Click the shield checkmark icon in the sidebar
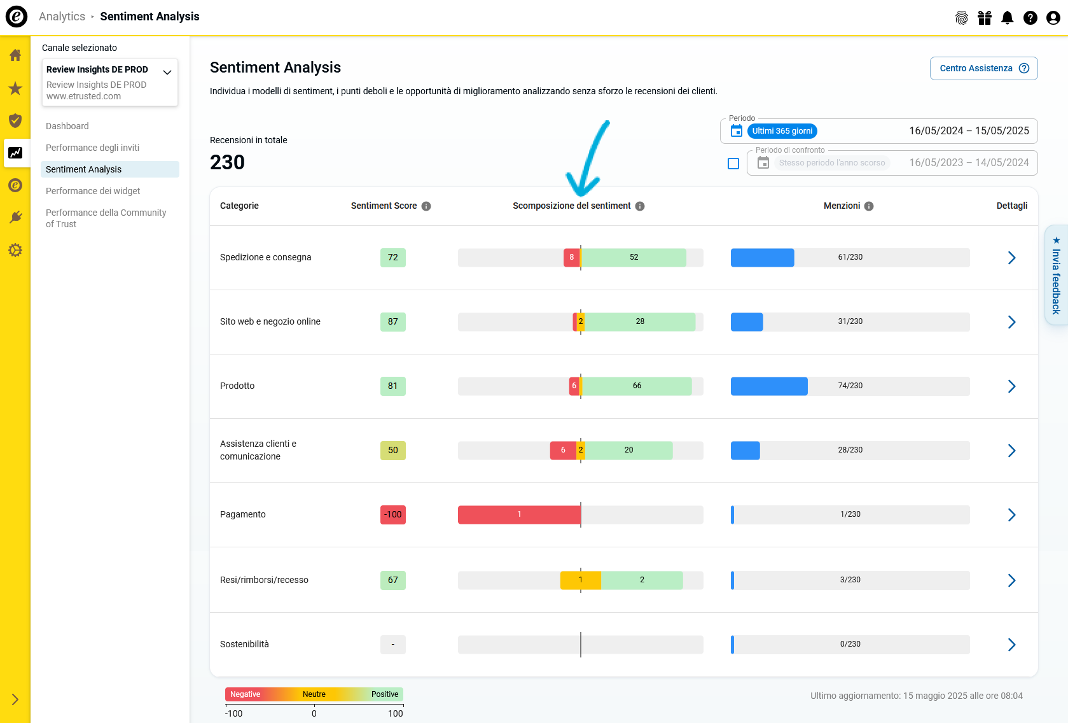Screen dimensions: 1068x723 (15, 121)
